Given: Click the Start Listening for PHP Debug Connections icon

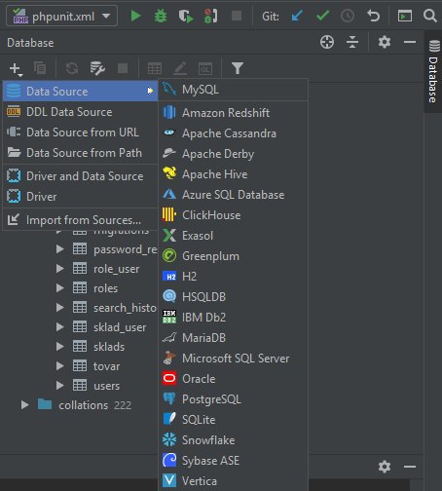Looking at the screenshot, I should (210, 16).
